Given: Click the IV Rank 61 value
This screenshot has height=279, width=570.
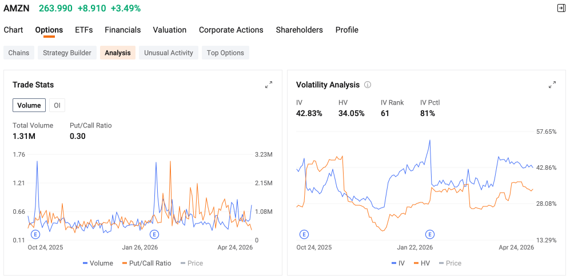Looking at the screenshot, I should [x=385, y=114].
